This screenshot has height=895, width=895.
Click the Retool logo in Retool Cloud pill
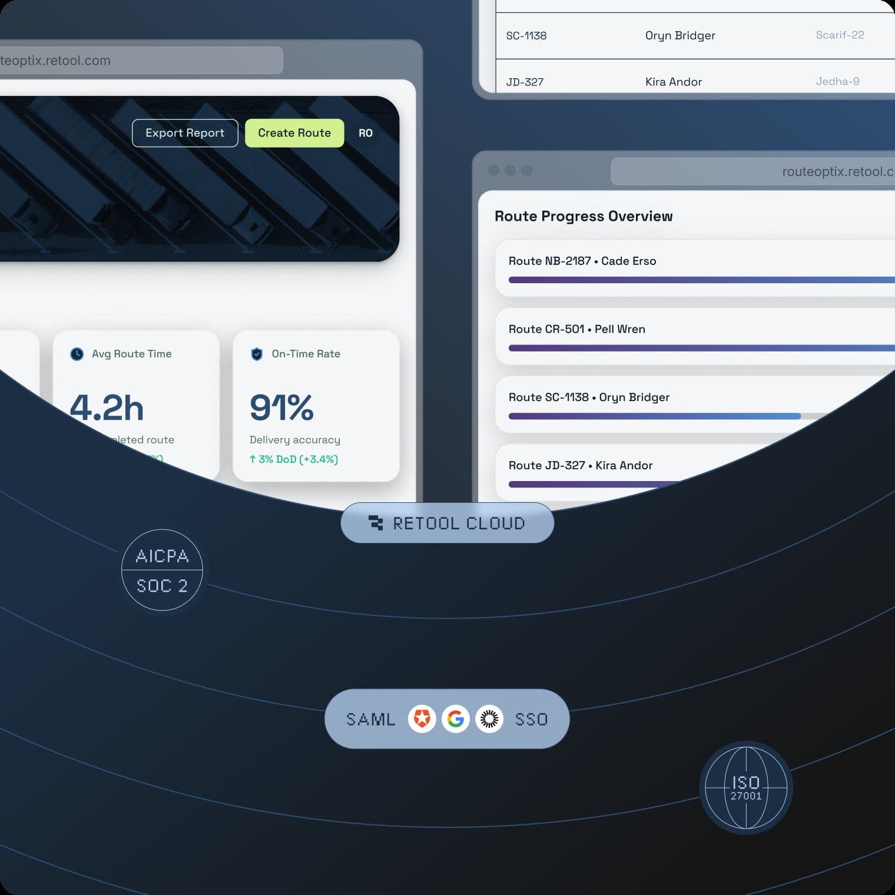tap(376, 523)
